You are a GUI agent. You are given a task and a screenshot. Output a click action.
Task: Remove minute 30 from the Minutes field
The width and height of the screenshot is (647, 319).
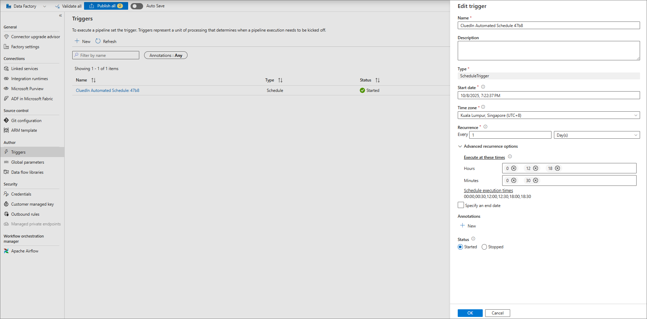(536, 181)
